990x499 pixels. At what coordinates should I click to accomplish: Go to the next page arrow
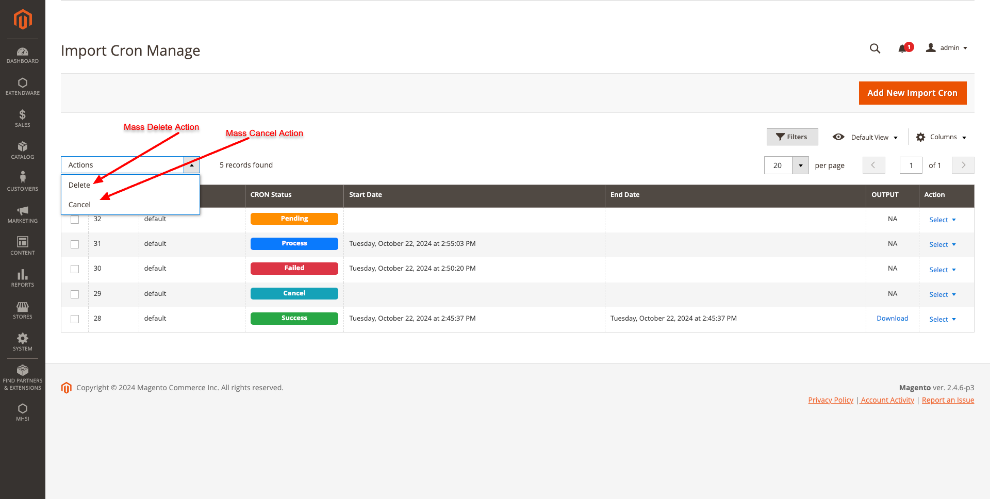pyautogui.click(x=963, y=165)
